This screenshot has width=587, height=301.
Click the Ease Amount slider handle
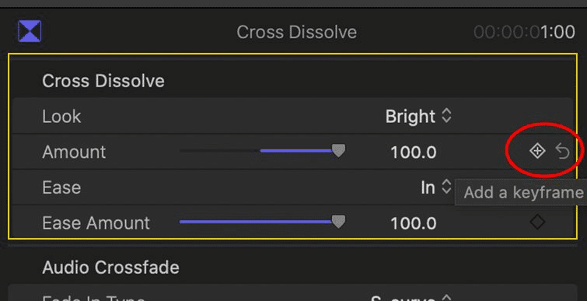(339, 222)
